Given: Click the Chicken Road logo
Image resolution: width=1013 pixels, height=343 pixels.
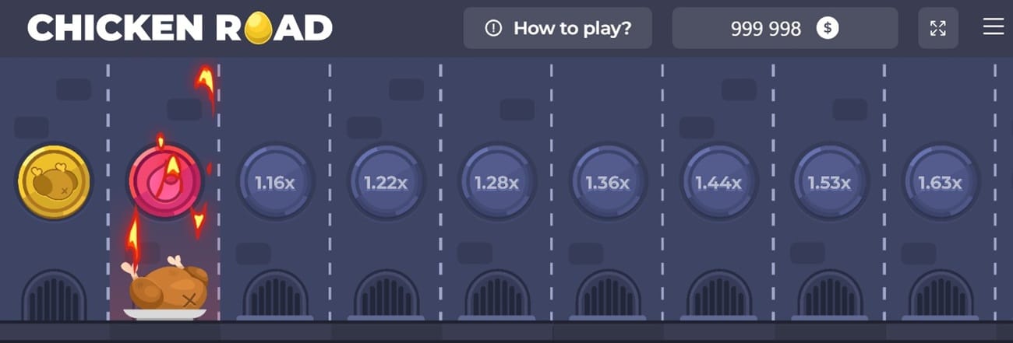Looking at the screenshot, I should [180, 28].
